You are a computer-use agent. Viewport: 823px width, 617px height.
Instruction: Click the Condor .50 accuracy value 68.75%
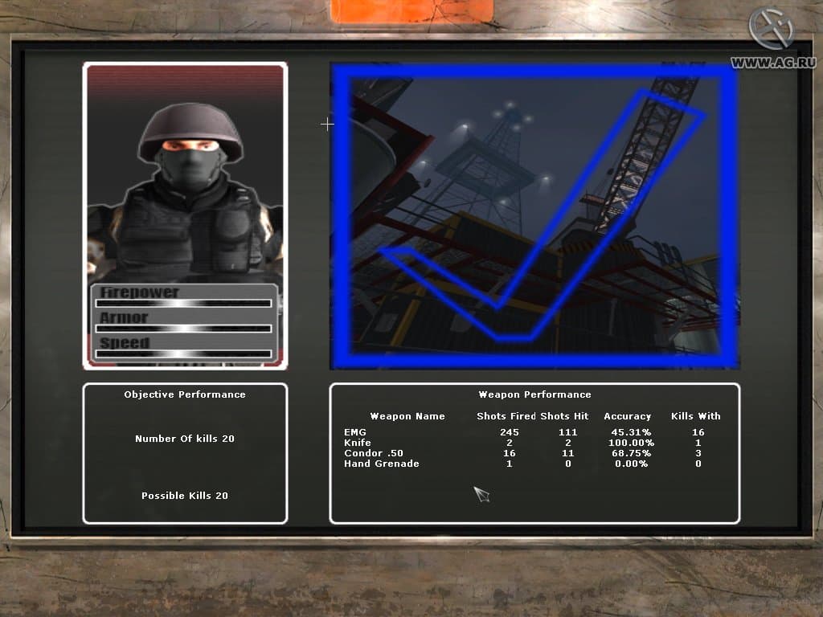click(x=631, y=453)
